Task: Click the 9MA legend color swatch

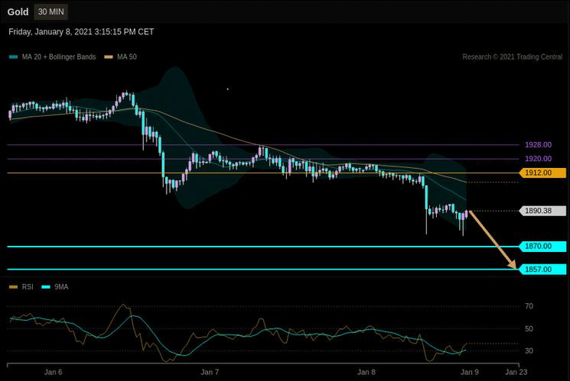Action: (46, 287)
